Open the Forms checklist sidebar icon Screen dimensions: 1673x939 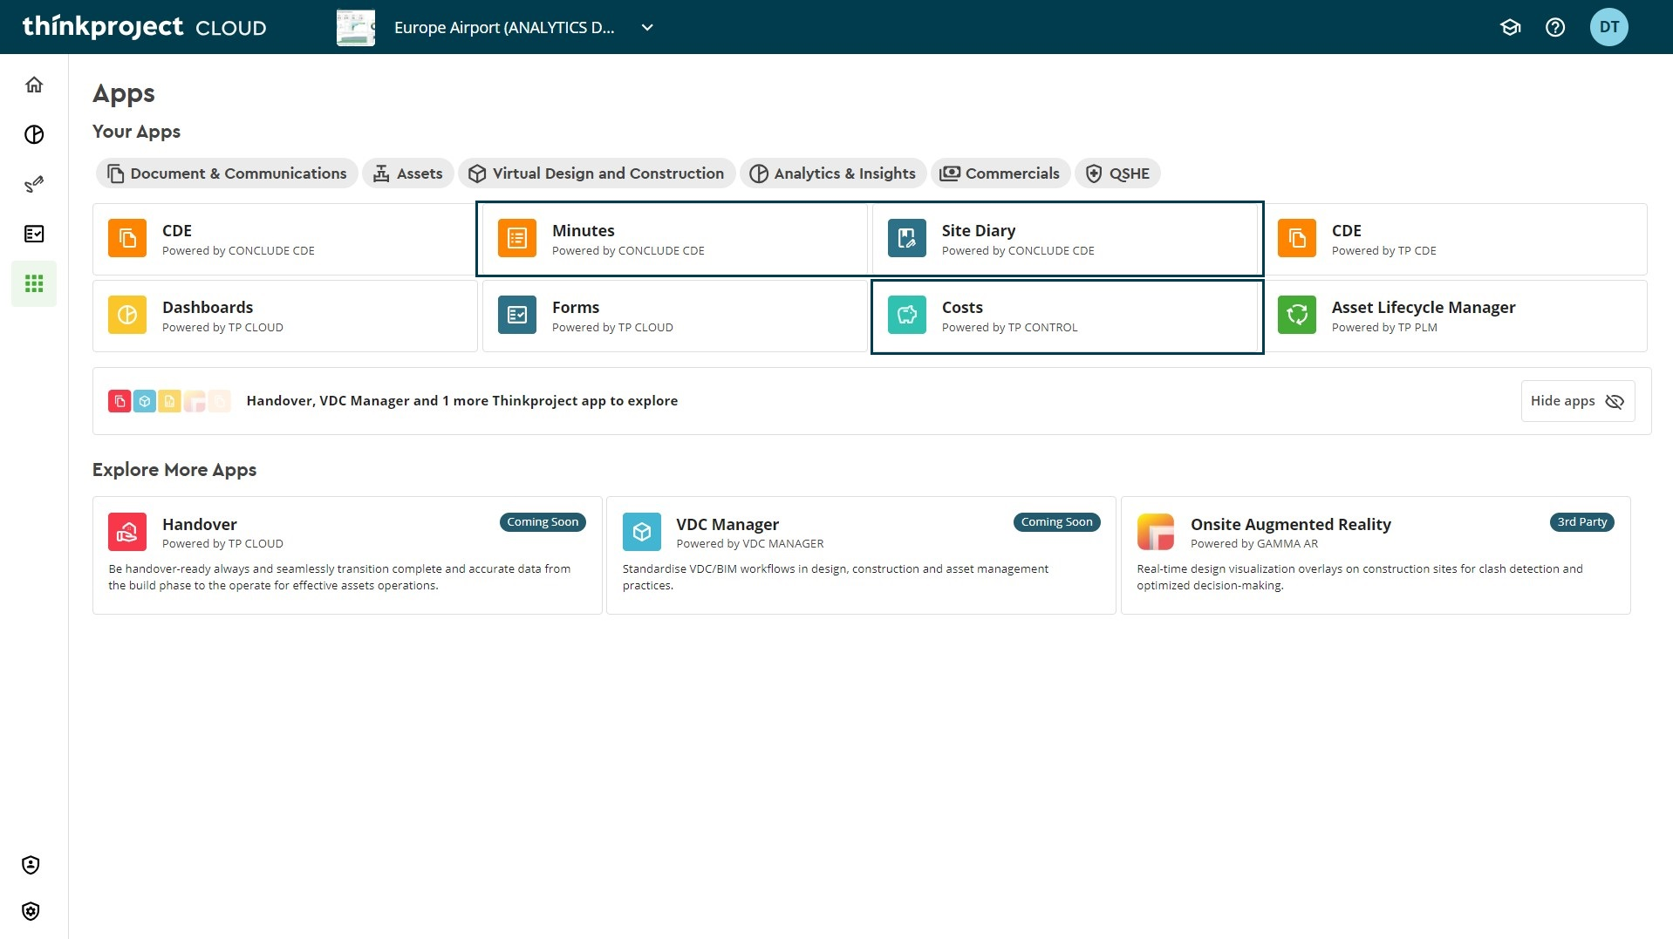click(x=34, y=234)
